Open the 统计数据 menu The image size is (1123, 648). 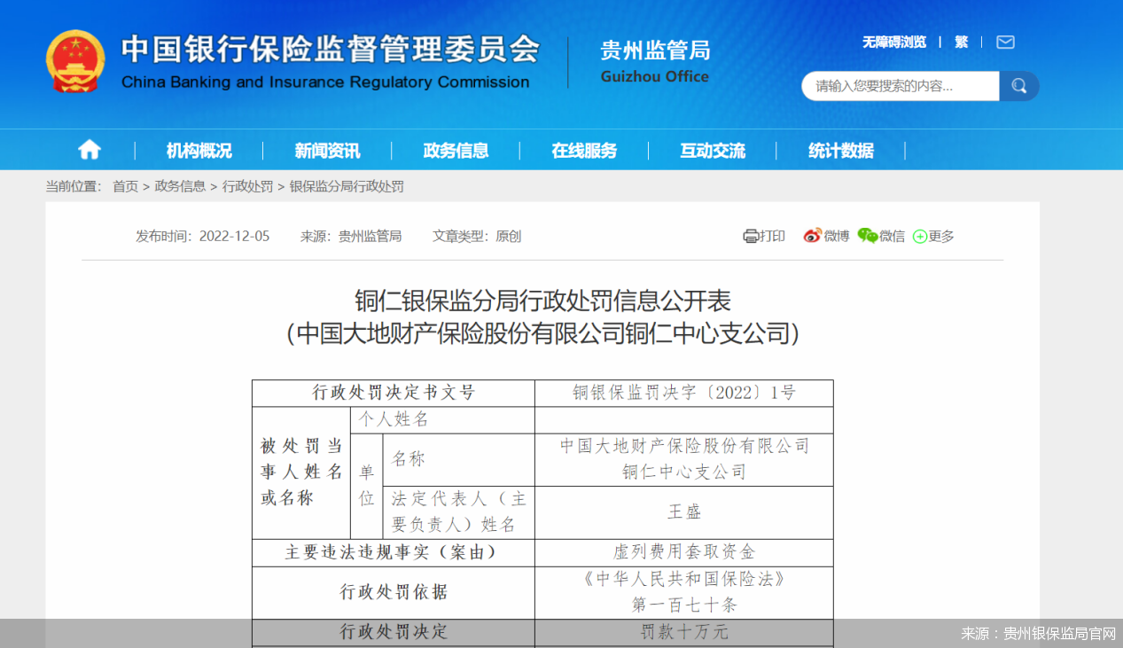[x=839, y=151]
